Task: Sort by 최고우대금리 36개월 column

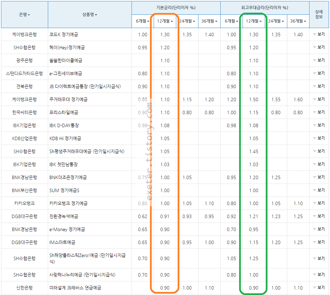Action: [x=298, y=21]
